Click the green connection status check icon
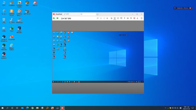 point(54,18)
